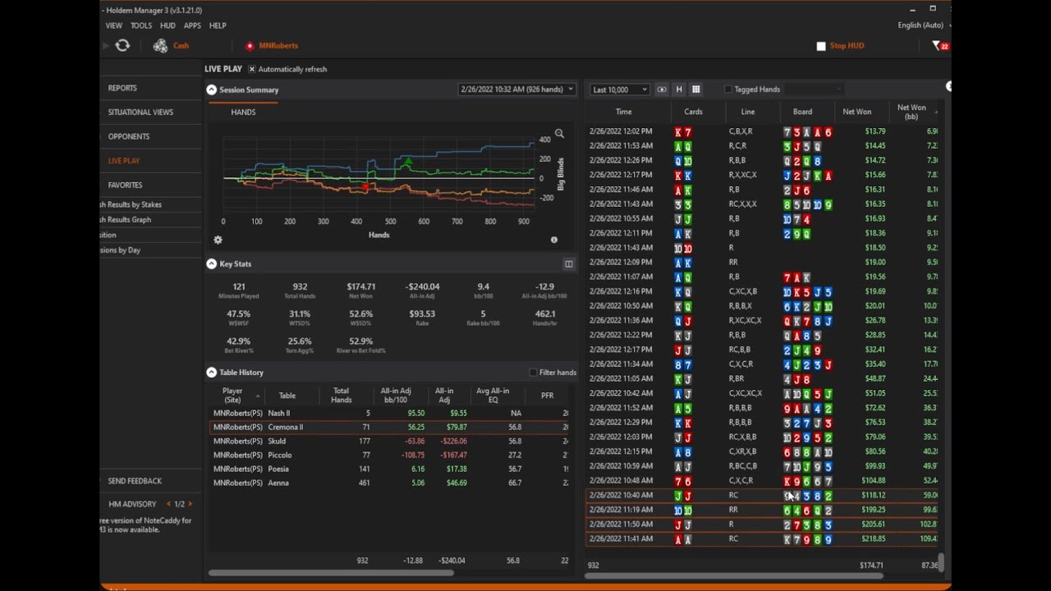The image size is (1051, 591).
Task: Select LIVE PLAY in sidebar
Action: click(x=124, y=161)
